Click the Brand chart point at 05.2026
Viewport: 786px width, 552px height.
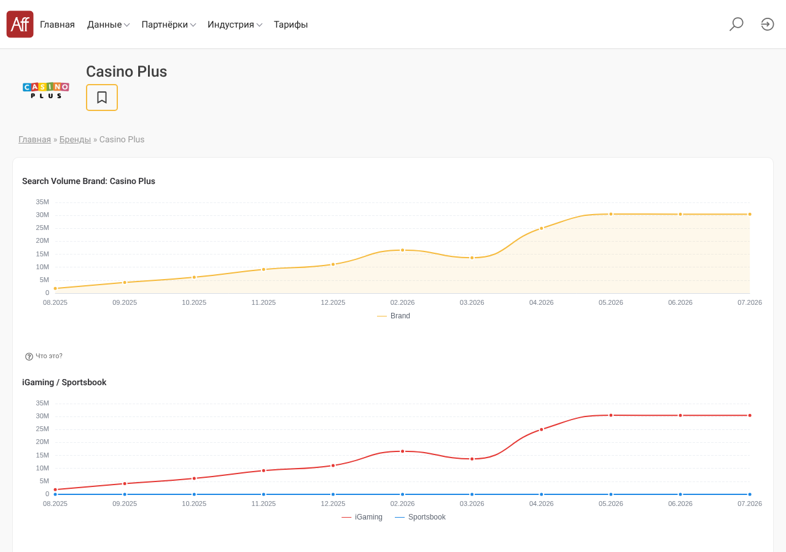611,214
